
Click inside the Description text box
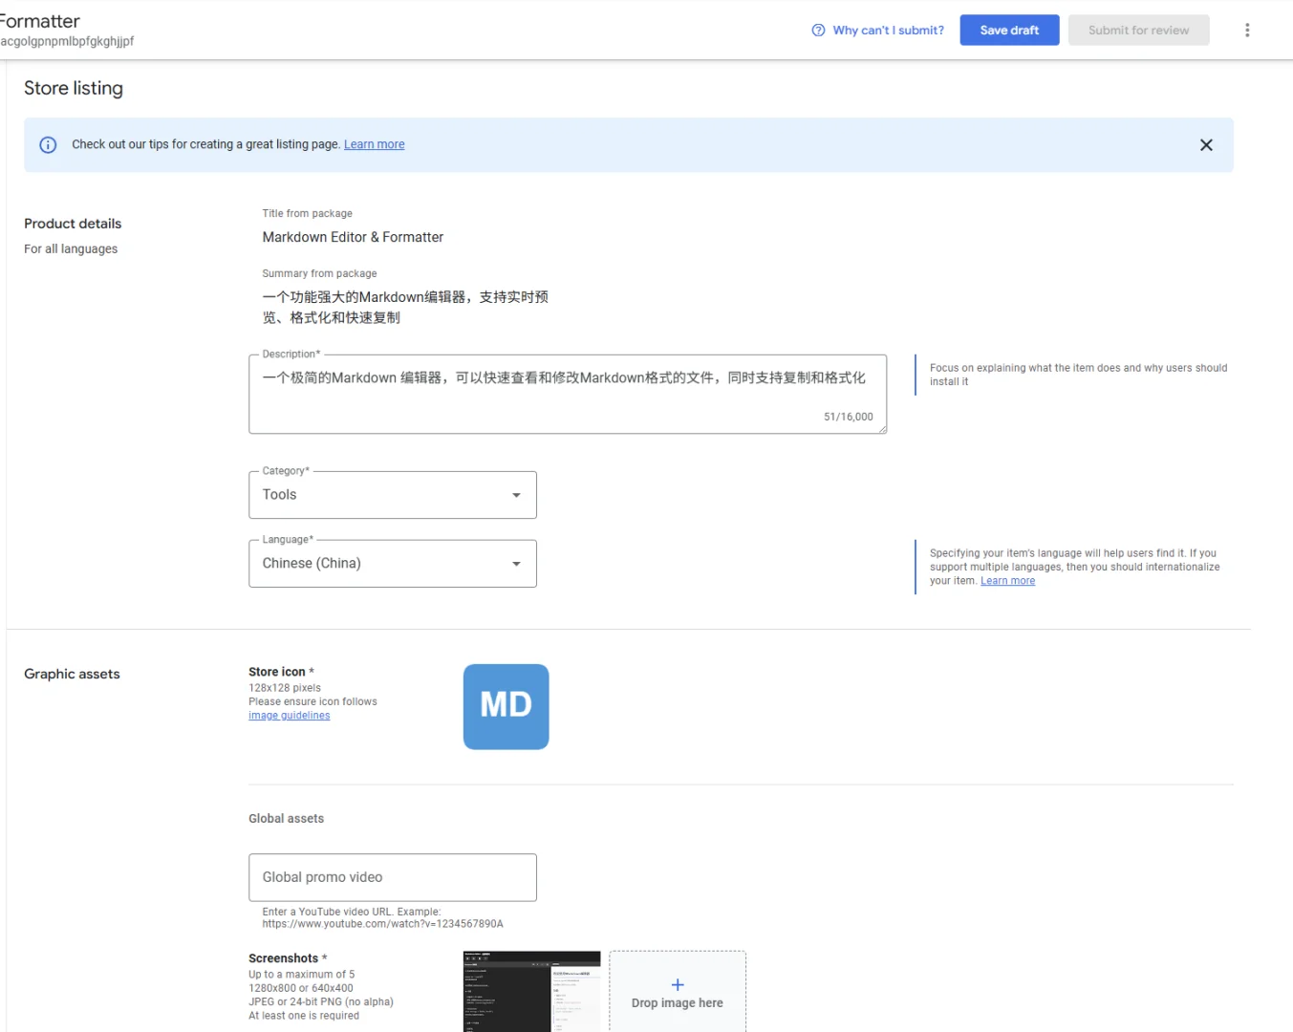tap(567, 392)
